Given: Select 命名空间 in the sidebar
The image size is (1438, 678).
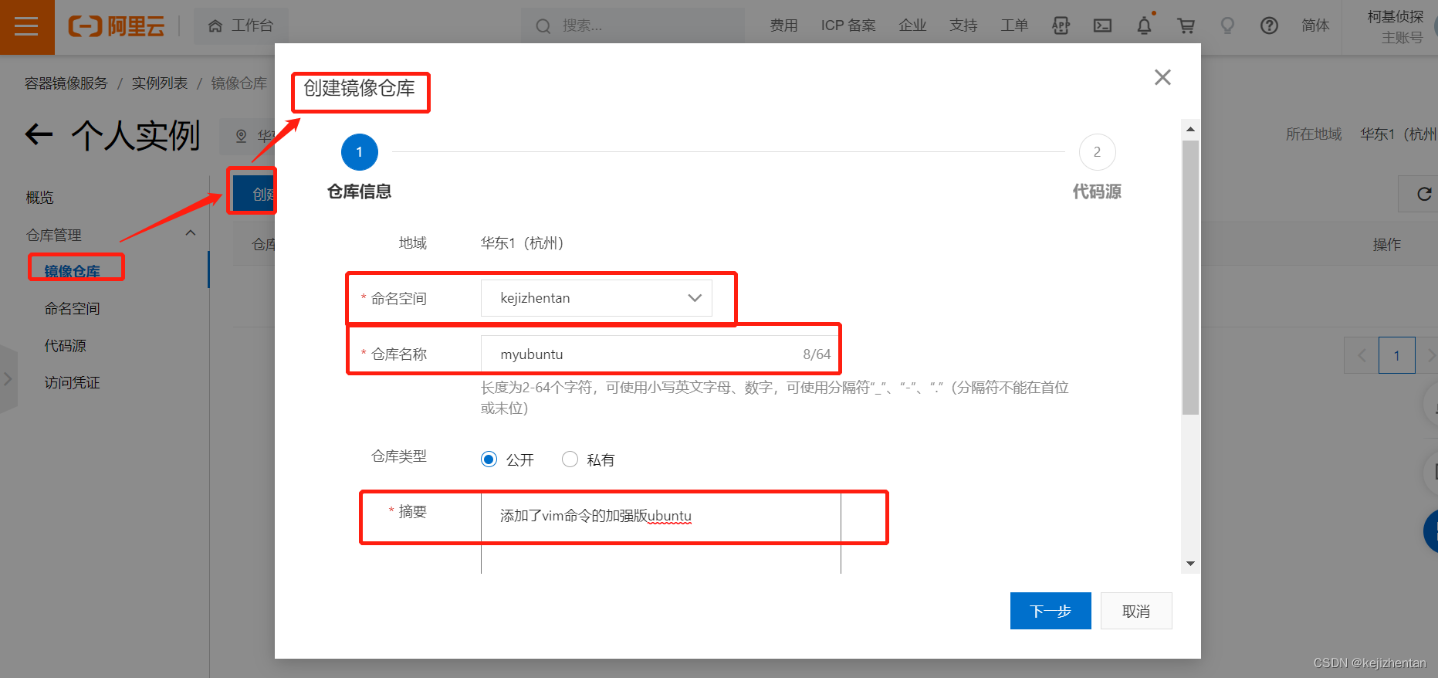Looking at the screenshot, I should pos(73,309).
